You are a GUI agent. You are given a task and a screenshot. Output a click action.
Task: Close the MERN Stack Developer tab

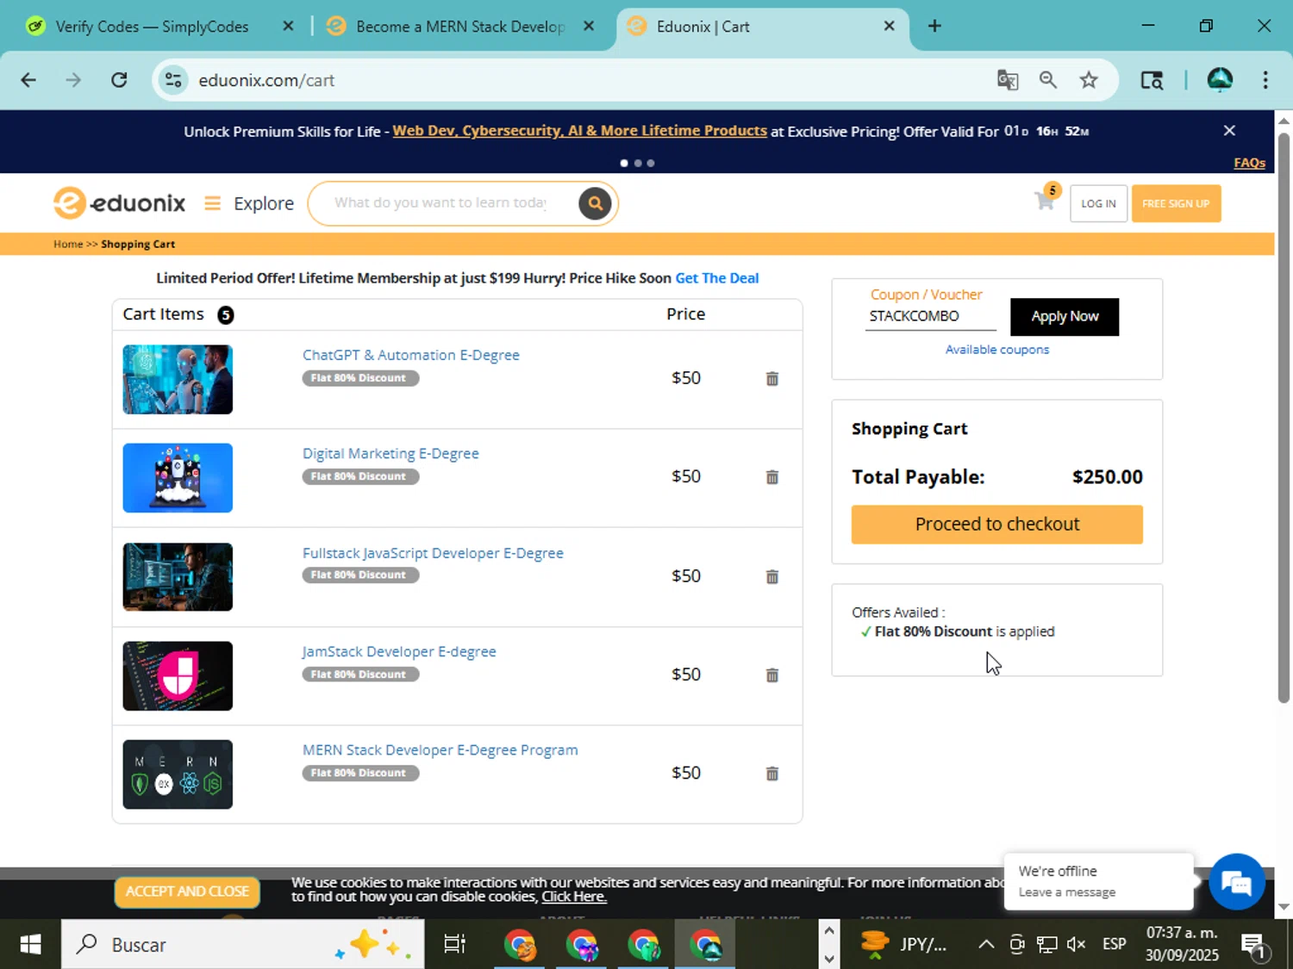tap(589, 26)
